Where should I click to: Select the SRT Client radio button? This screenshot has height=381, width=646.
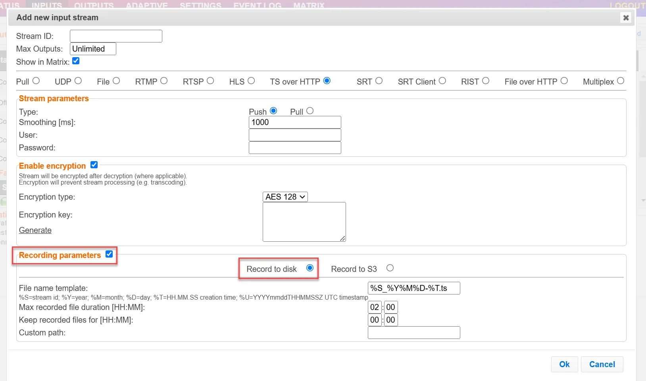[x=442, y=81]
